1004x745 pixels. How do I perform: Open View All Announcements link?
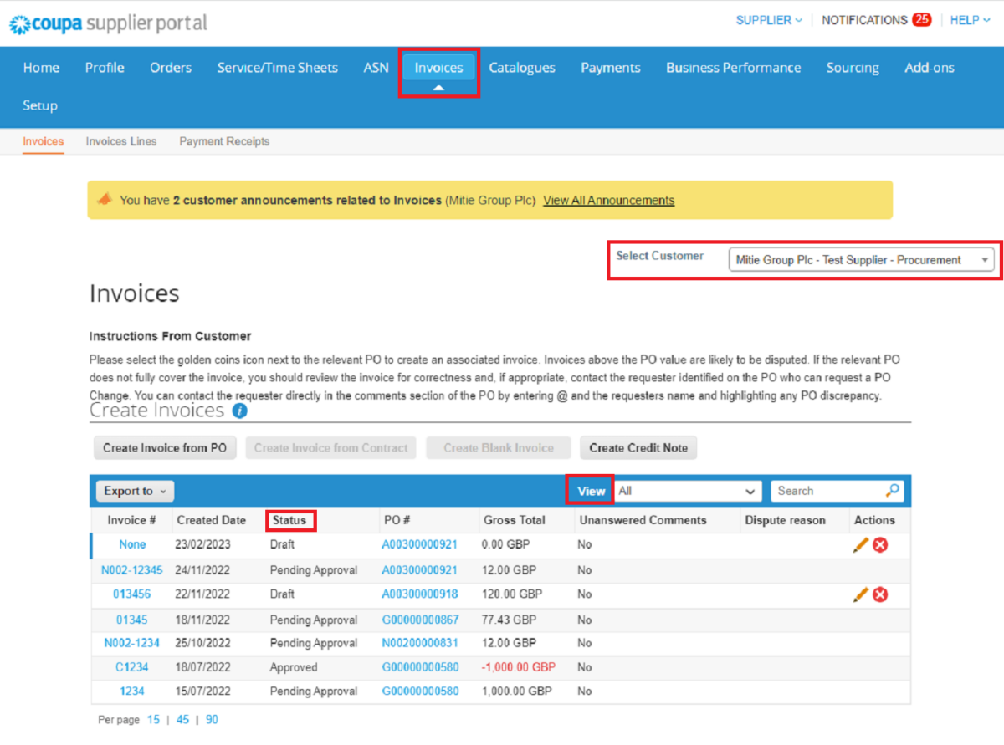pyautogui.click(x=608, y=201)
